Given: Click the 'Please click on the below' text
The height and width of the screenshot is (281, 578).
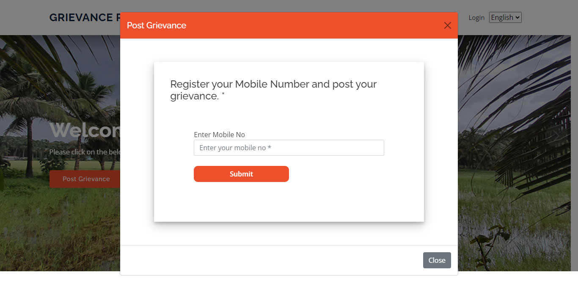Looking at the screenshot, I should click(85, 152).
